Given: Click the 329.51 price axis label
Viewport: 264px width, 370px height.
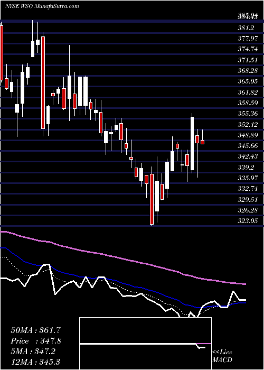Looking at the screenshot, I should (x=249, y=199).
